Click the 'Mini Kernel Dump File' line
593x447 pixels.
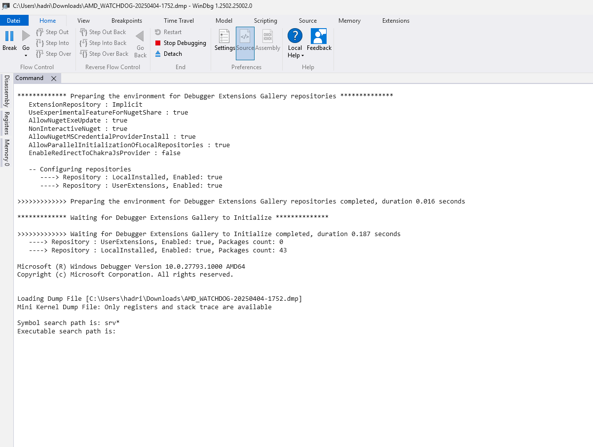coord(145,307)
